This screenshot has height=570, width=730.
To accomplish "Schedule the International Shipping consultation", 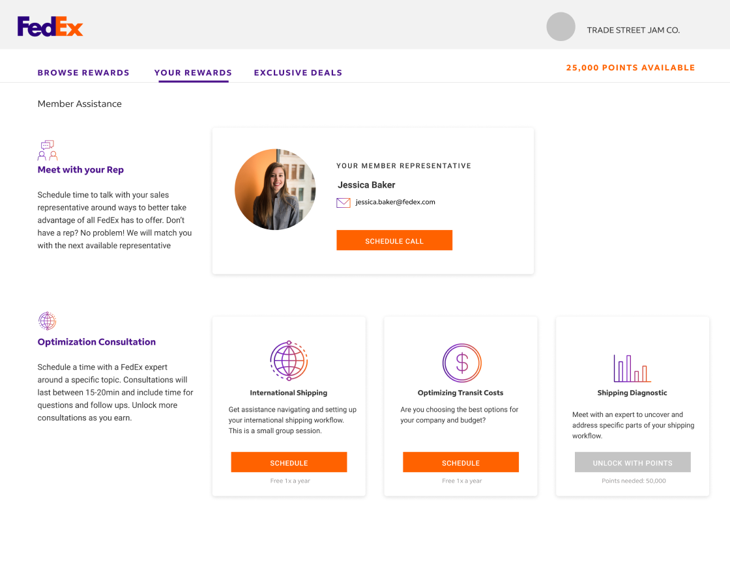I will click(x=289, y=462).
